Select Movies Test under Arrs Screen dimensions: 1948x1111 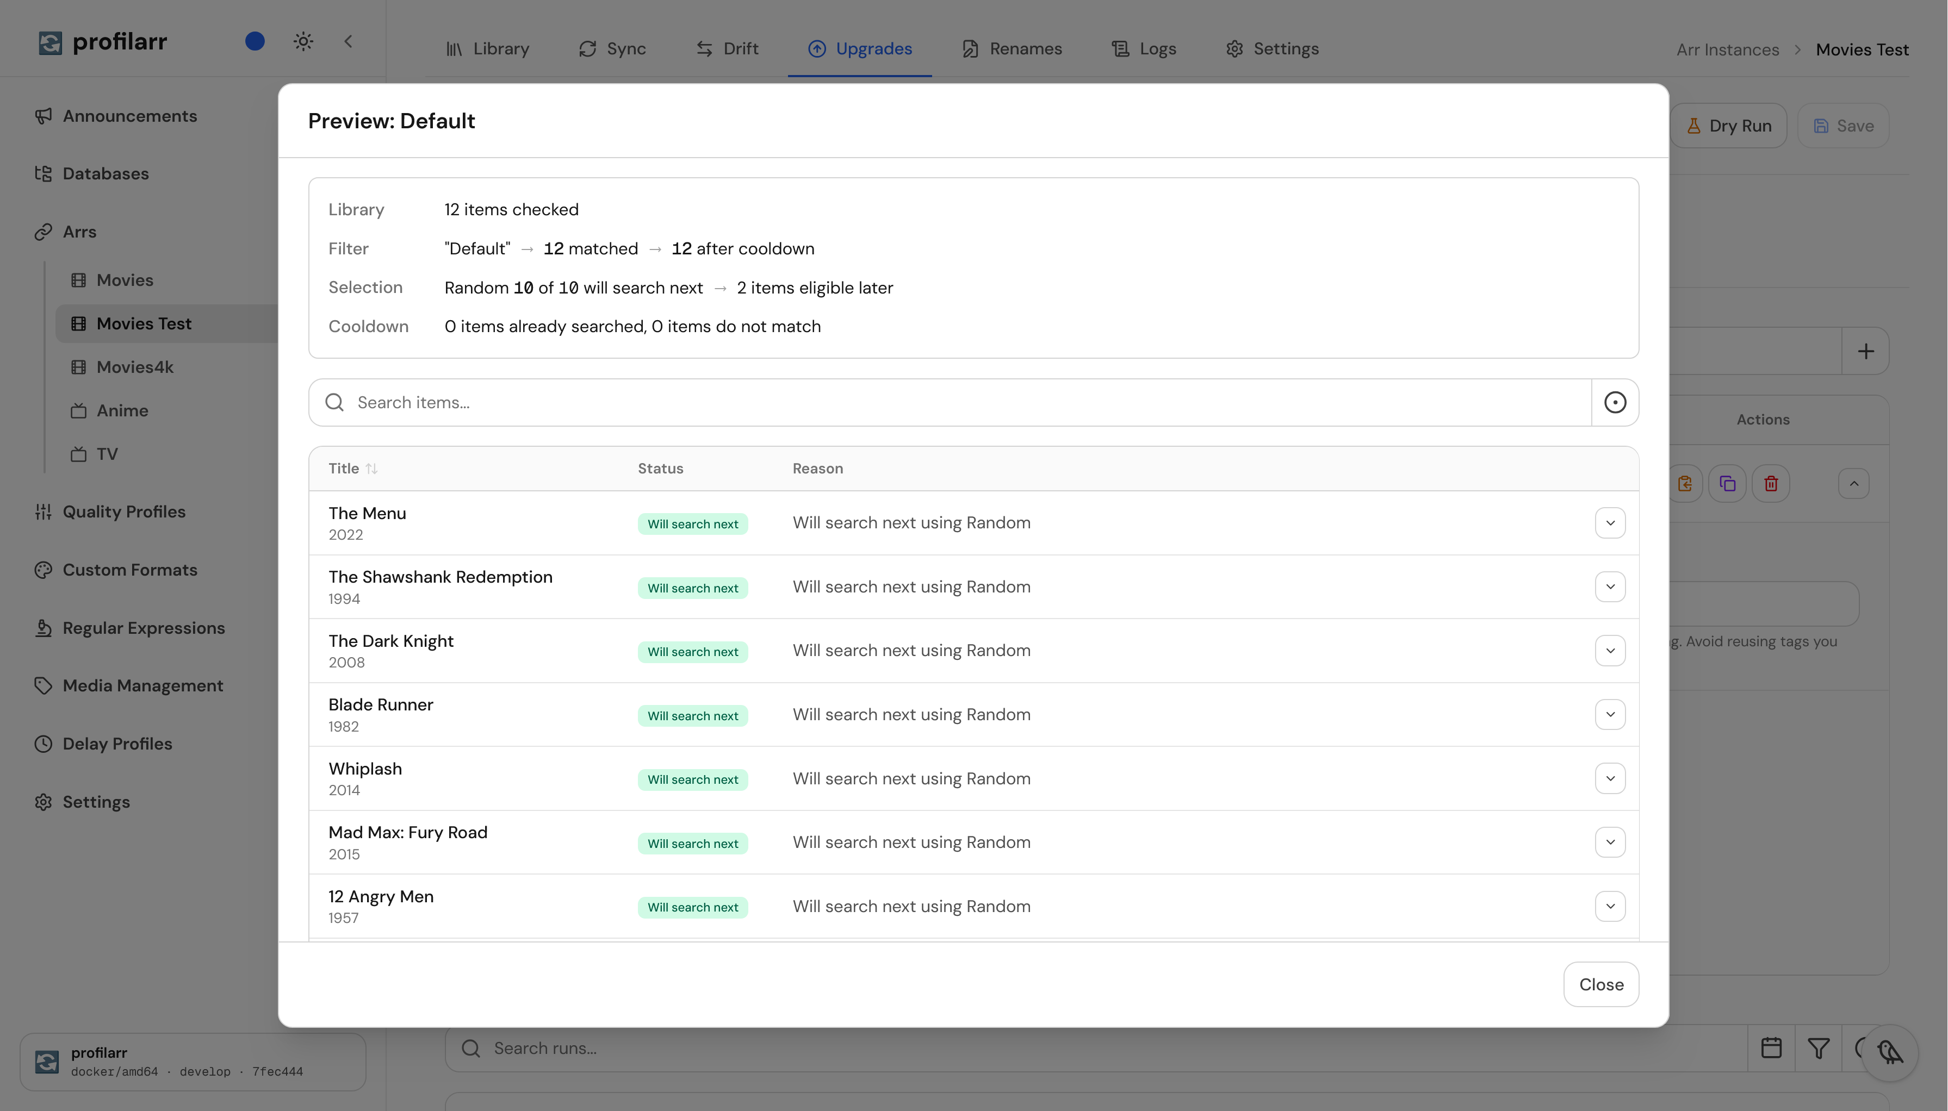[x=167, y=323]
